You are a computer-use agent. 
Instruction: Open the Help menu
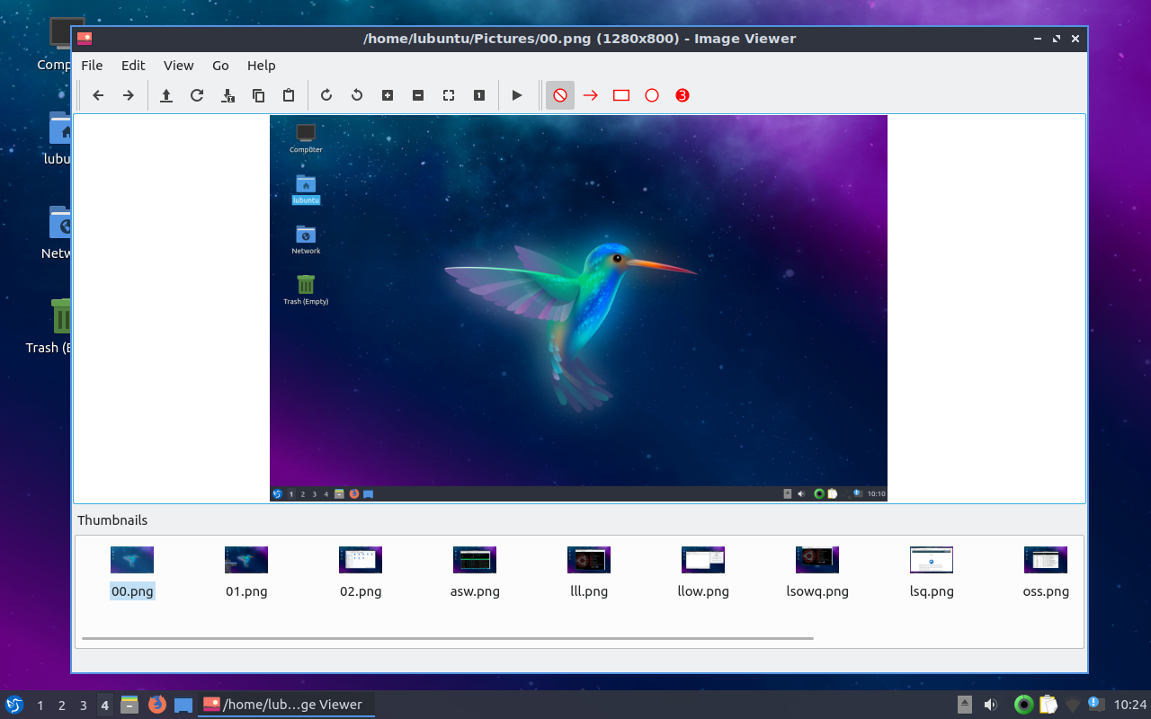click(x=262, y=66)
